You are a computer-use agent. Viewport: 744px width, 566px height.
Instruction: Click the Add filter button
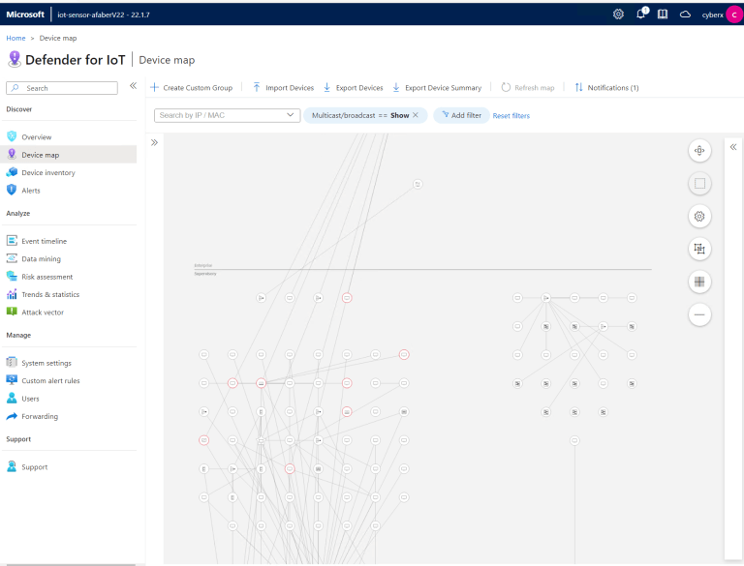coord(461,115)
